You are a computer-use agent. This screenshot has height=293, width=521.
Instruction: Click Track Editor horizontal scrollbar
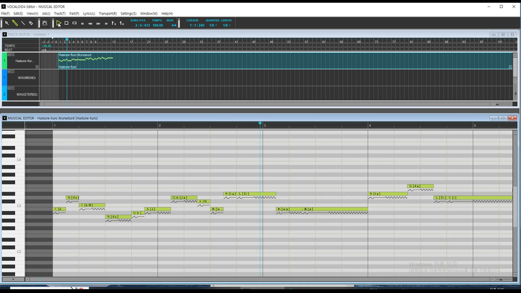[x=266, y=104]
